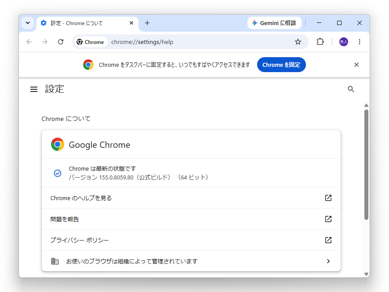The height and width of the screenshot is (292, 389).
Task: Open the Extensions puzzle icon
Action: point(320,41)
